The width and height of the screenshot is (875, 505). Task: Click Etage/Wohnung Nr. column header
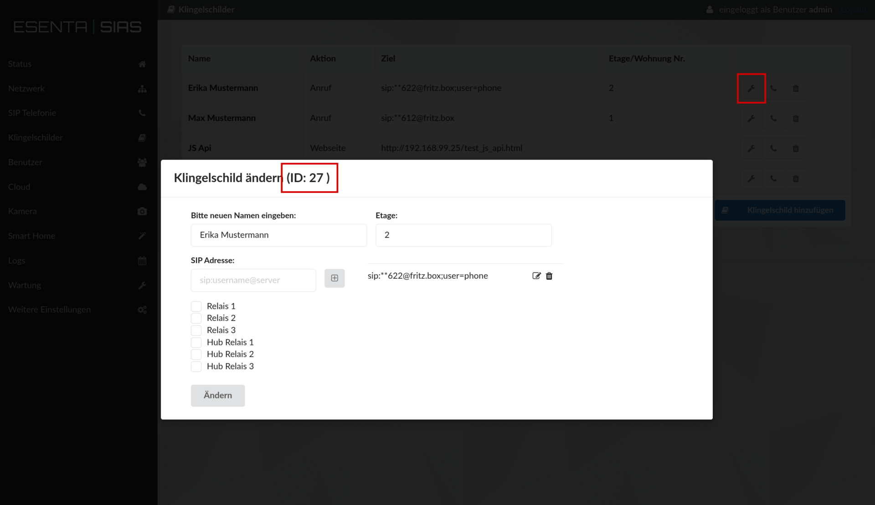(x=647, y=58)
